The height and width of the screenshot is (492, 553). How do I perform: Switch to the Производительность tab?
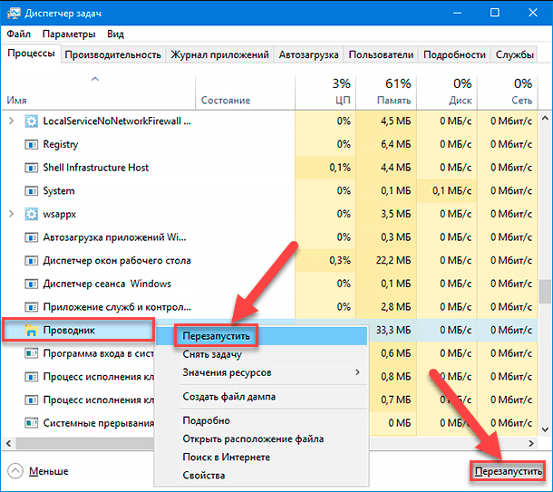tap(112, 54)
